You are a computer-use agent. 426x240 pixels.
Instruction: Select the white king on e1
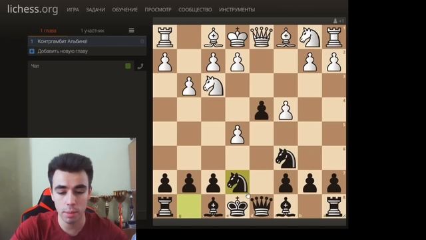(237, 37)
